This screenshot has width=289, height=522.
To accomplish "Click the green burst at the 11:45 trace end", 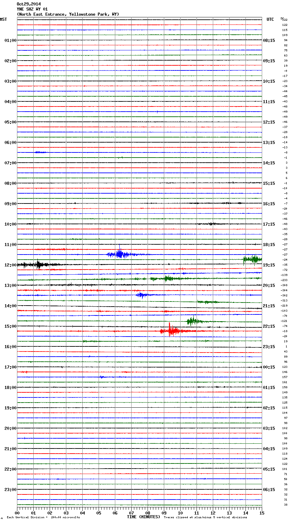I will point(252,259).
